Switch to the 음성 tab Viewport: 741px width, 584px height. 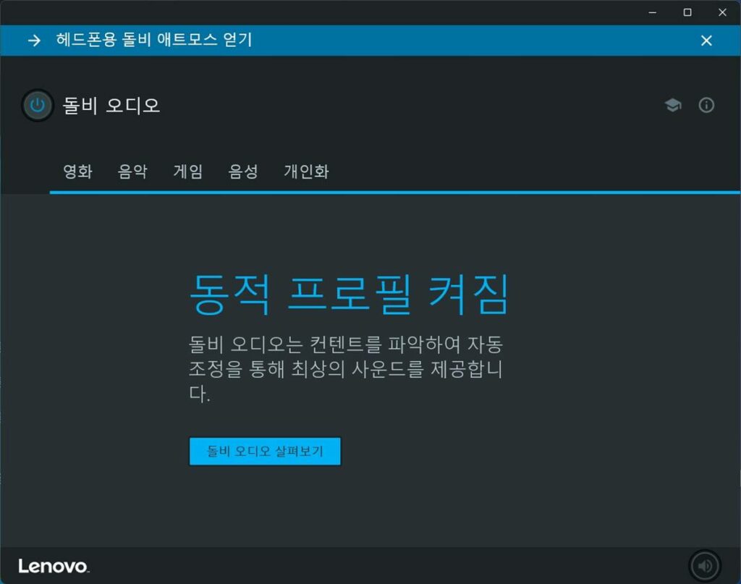click(x=243, y=171)
